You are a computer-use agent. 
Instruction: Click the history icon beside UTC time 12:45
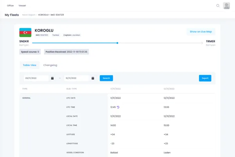point(119,107)
